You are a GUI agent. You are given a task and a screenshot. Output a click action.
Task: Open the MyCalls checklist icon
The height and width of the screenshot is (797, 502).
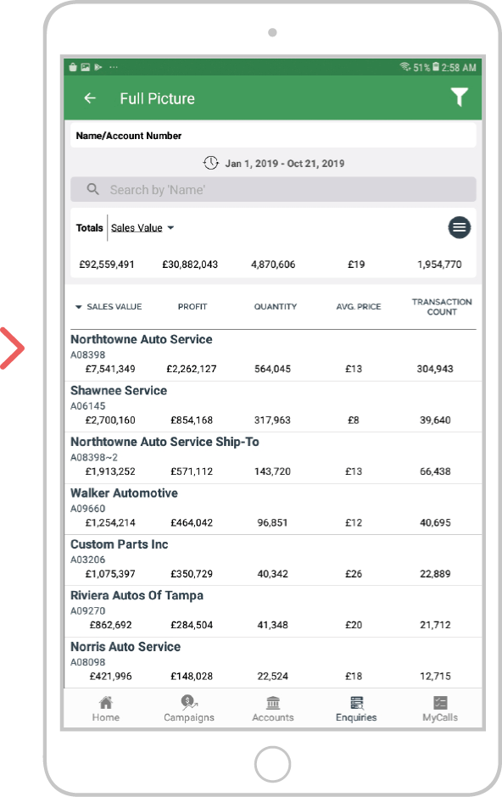click(x=440, y=702)
